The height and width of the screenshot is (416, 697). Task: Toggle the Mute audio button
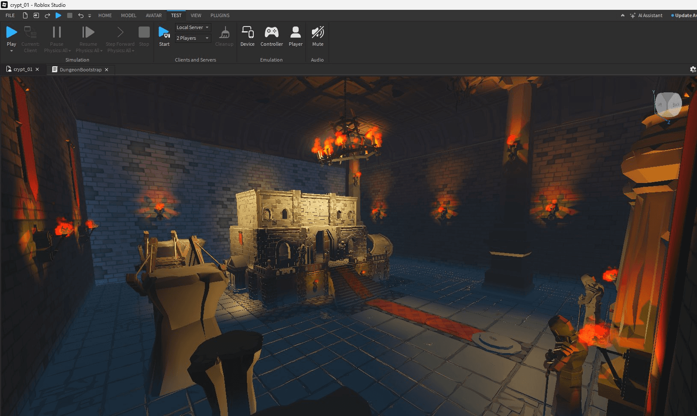(317, 36)
